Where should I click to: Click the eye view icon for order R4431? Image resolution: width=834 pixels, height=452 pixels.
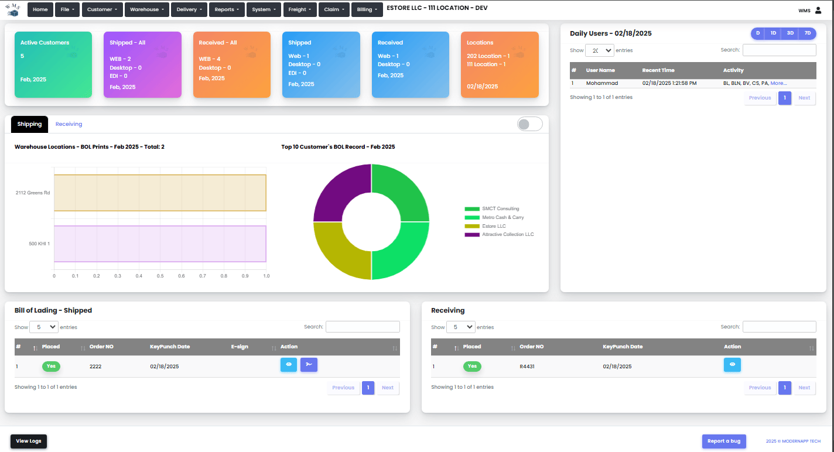click(732, 365)
